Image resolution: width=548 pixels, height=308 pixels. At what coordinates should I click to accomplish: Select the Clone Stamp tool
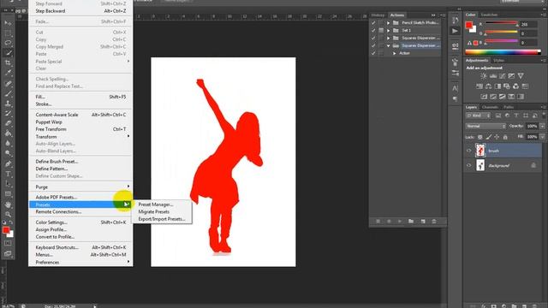coord(8,104)
